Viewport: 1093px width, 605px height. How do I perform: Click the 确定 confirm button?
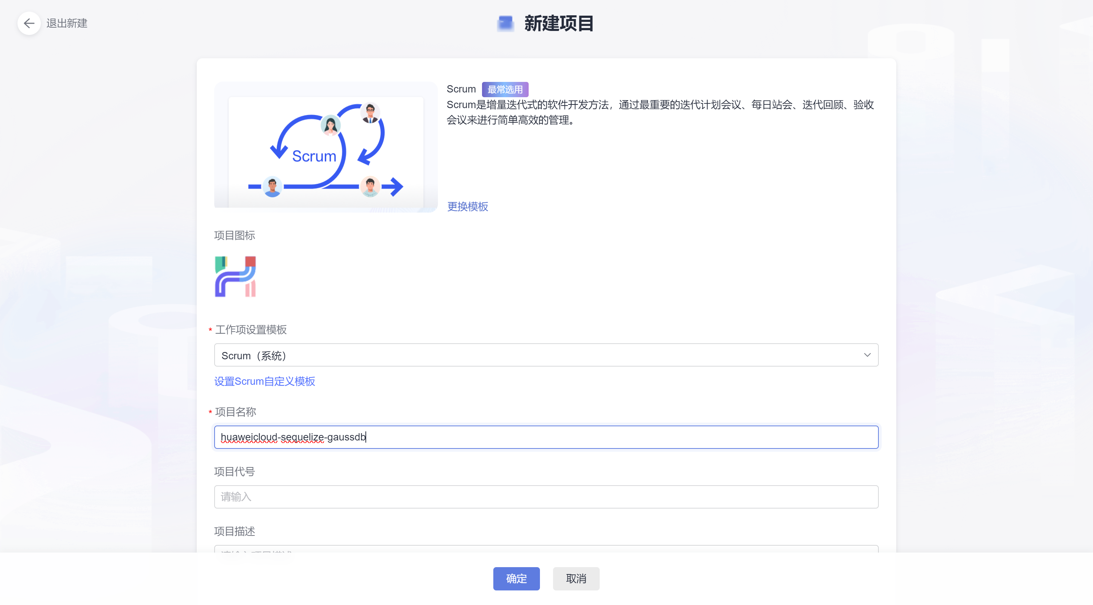[x=516, y=578]
